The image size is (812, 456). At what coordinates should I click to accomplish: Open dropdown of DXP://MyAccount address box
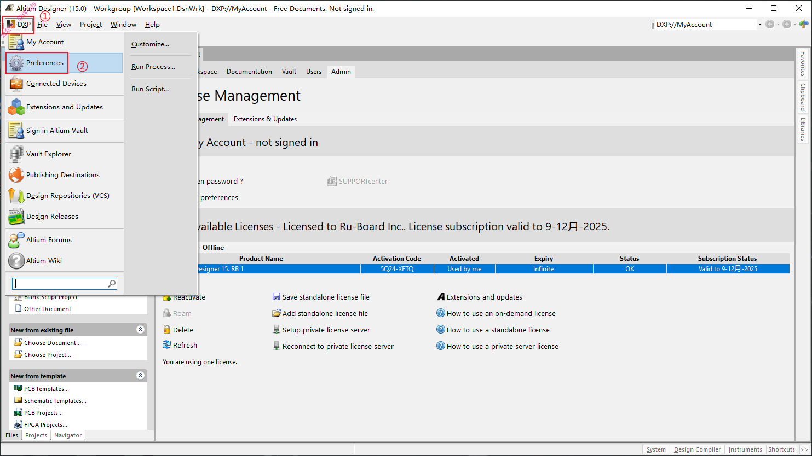[x=759, y=24]
